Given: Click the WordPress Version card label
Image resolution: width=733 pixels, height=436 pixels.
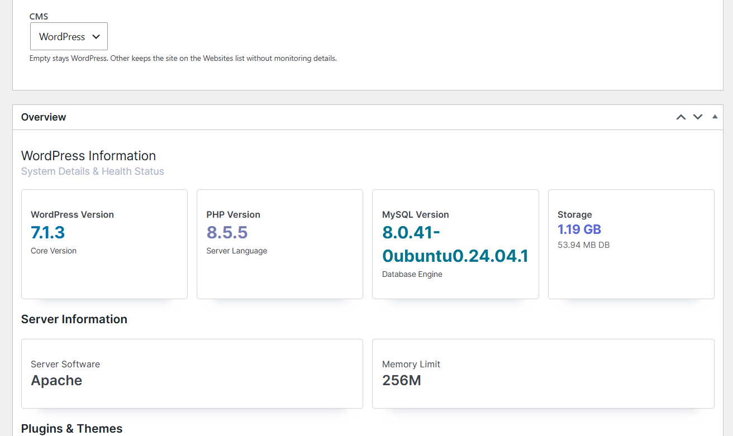Looking at the screenshot, I should pos(72,214).
